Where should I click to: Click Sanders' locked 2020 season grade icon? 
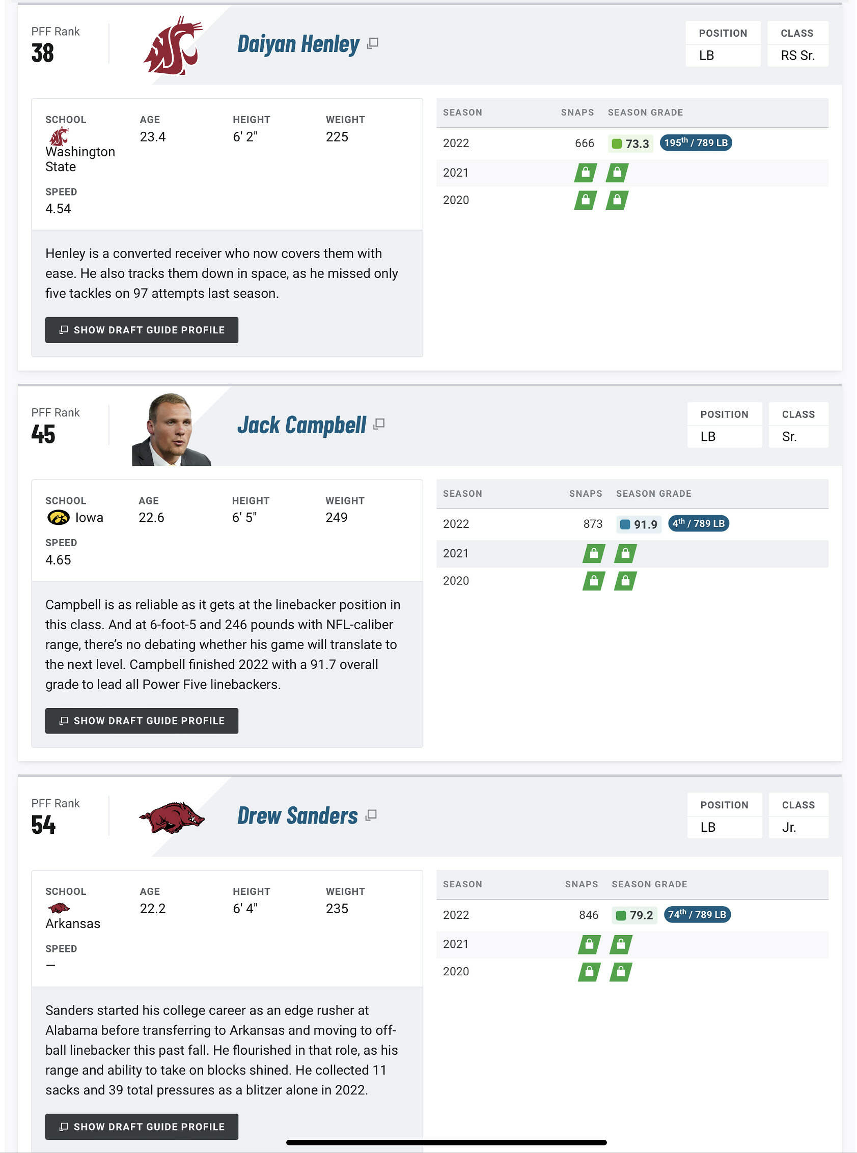tap(620, 972)
